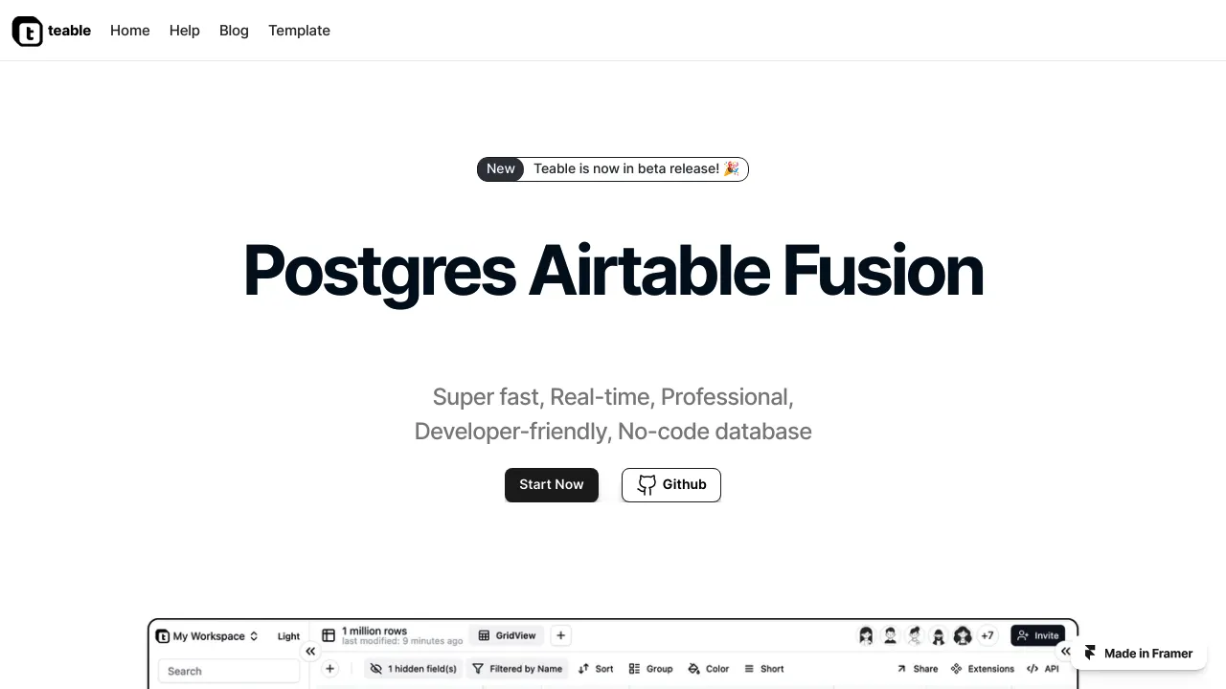Click the second collaborator avatar

point(890,635)
